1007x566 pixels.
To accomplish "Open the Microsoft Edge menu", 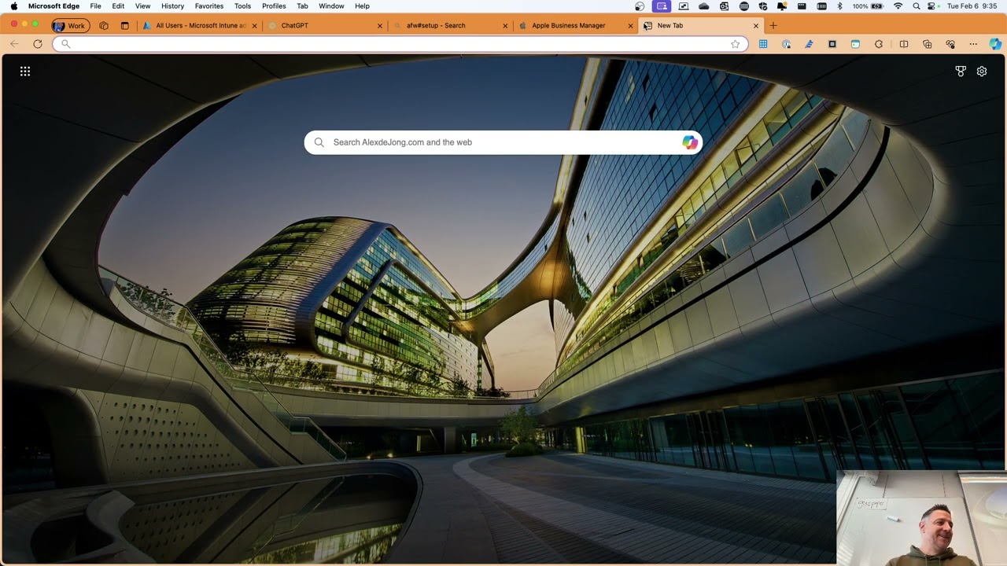I will (53, 6).
